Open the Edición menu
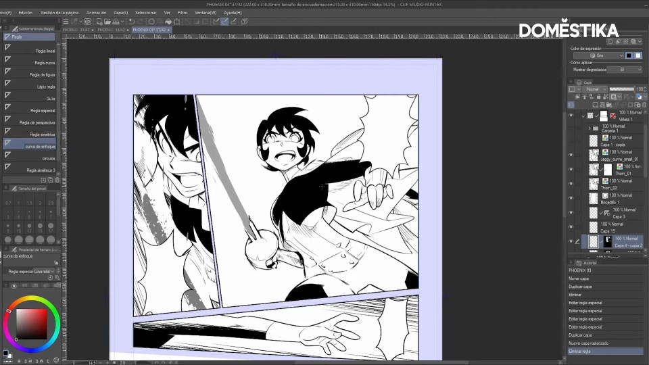 [x=25, y=13]
